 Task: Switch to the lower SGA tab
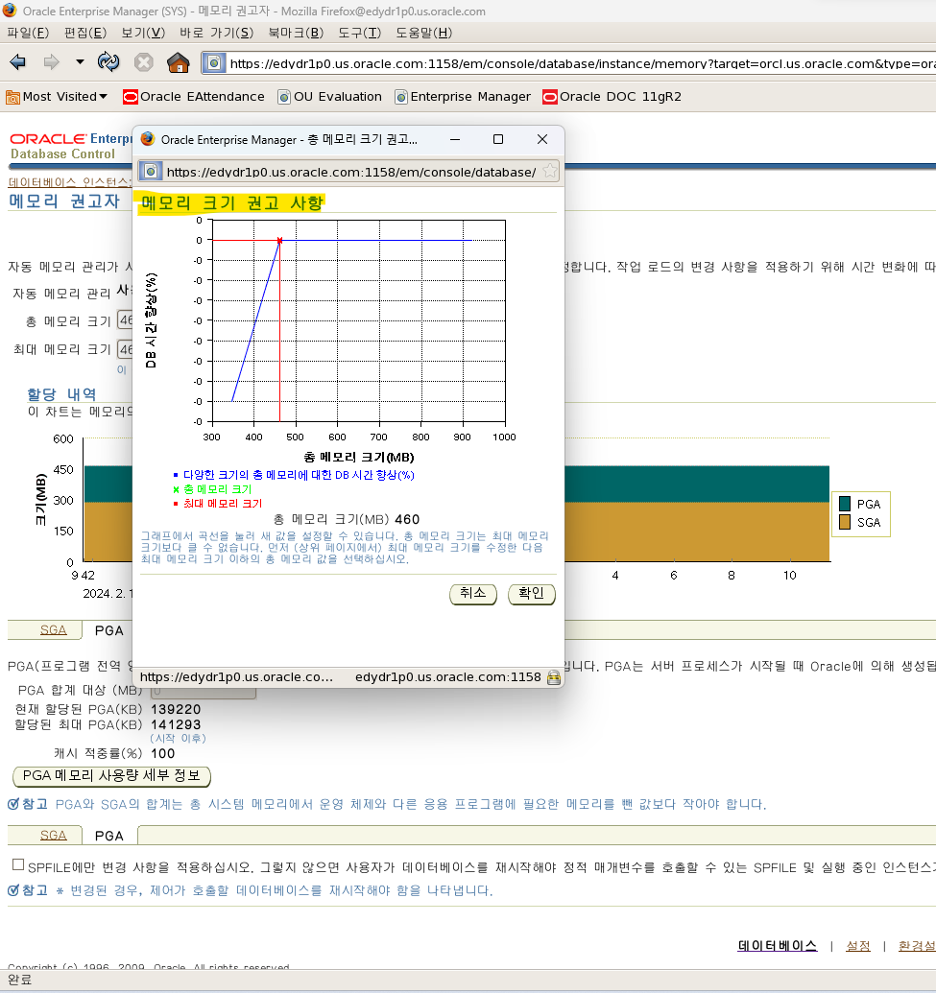53,836
